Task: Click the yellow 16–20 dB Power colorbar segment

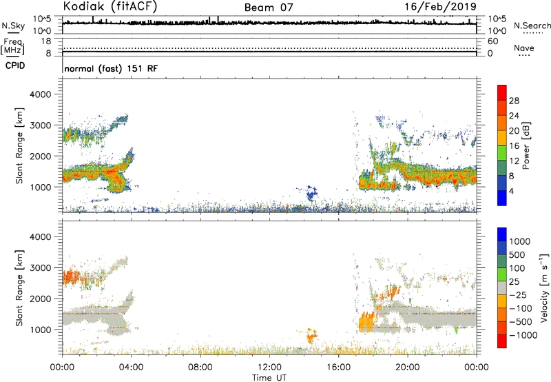Action: point(502,137)
